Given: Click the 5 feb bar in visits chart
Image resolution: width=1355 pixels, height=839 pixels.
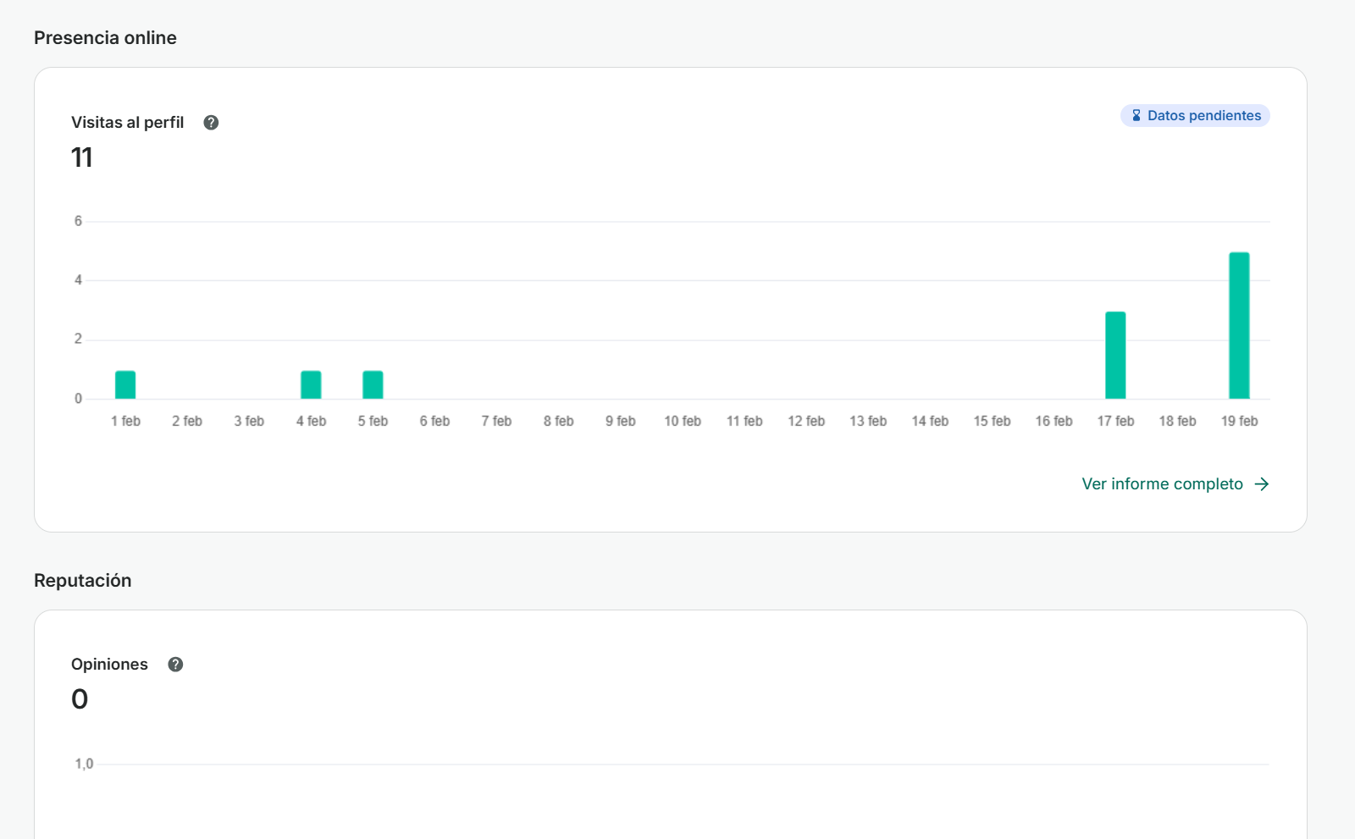Looking at the screenshot, I should tap(373, 385).
